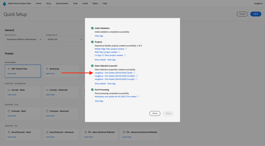
Task: Select the SecurFinancial - Advanced preset
Action: [61, 134]
